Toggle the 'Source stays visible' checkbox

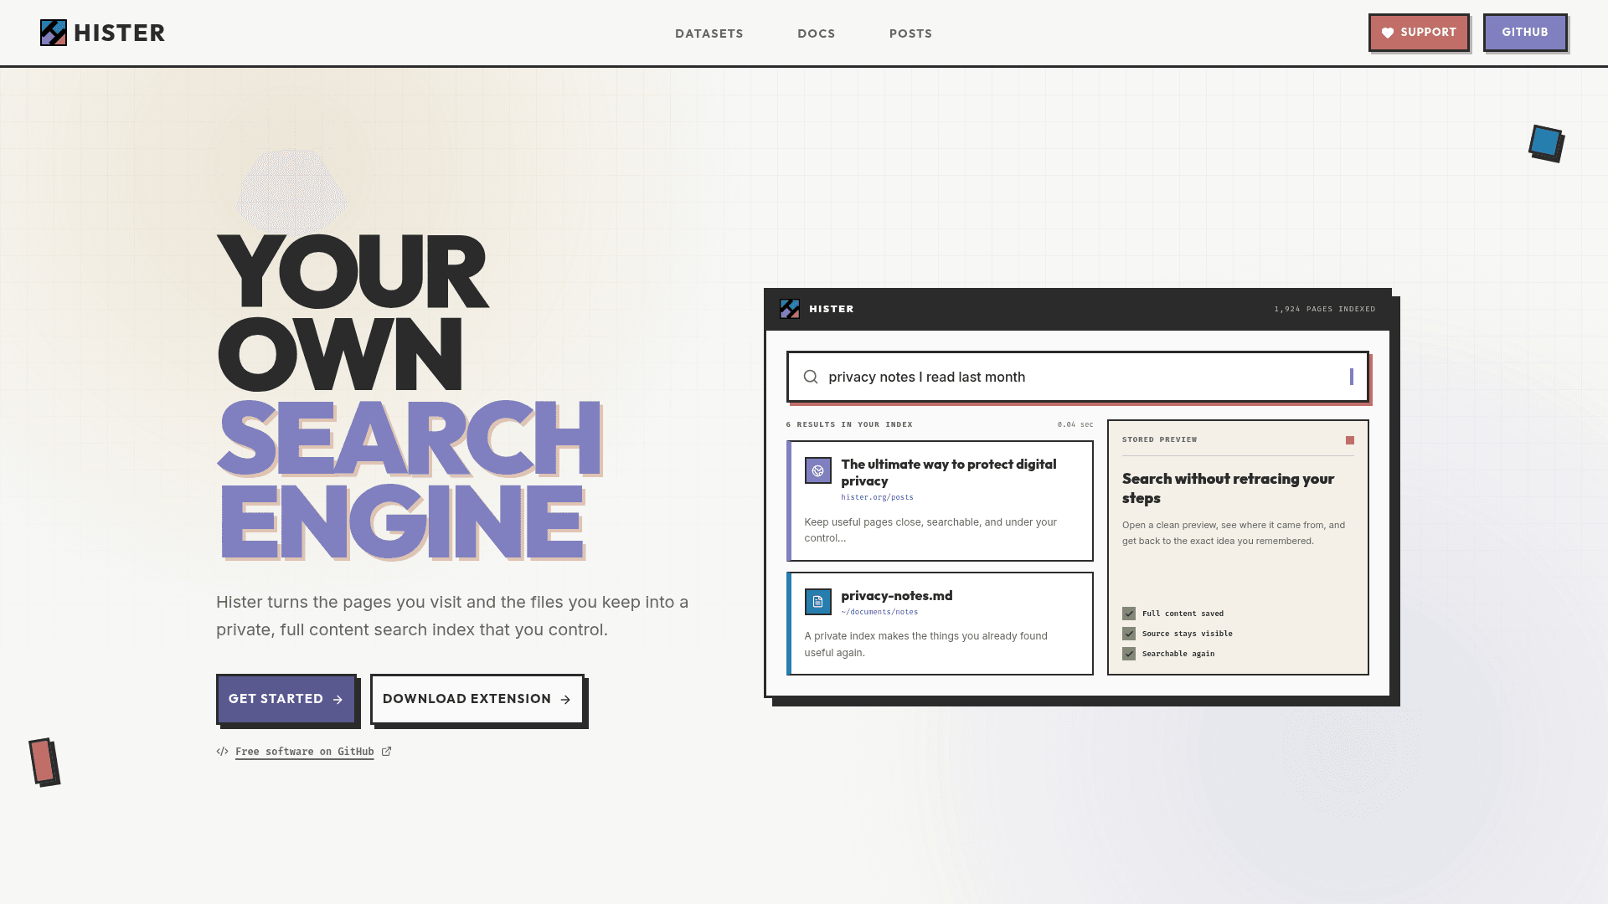pos(1129,634)
